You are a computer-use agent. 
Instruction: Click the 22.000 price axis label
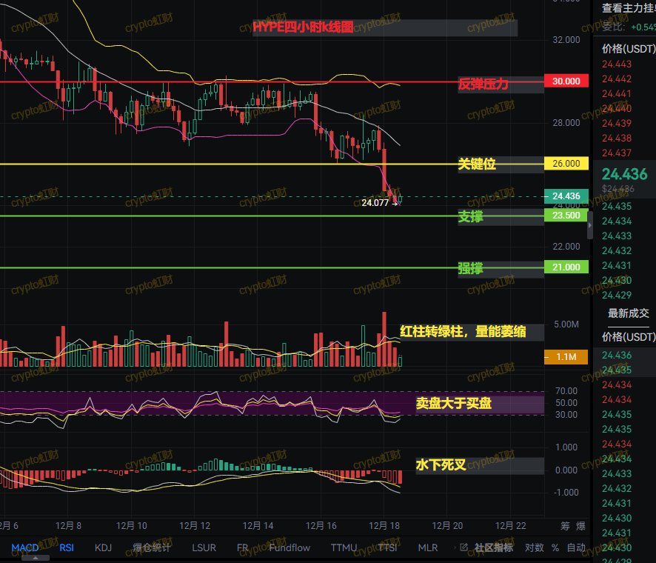pos(566,247)
